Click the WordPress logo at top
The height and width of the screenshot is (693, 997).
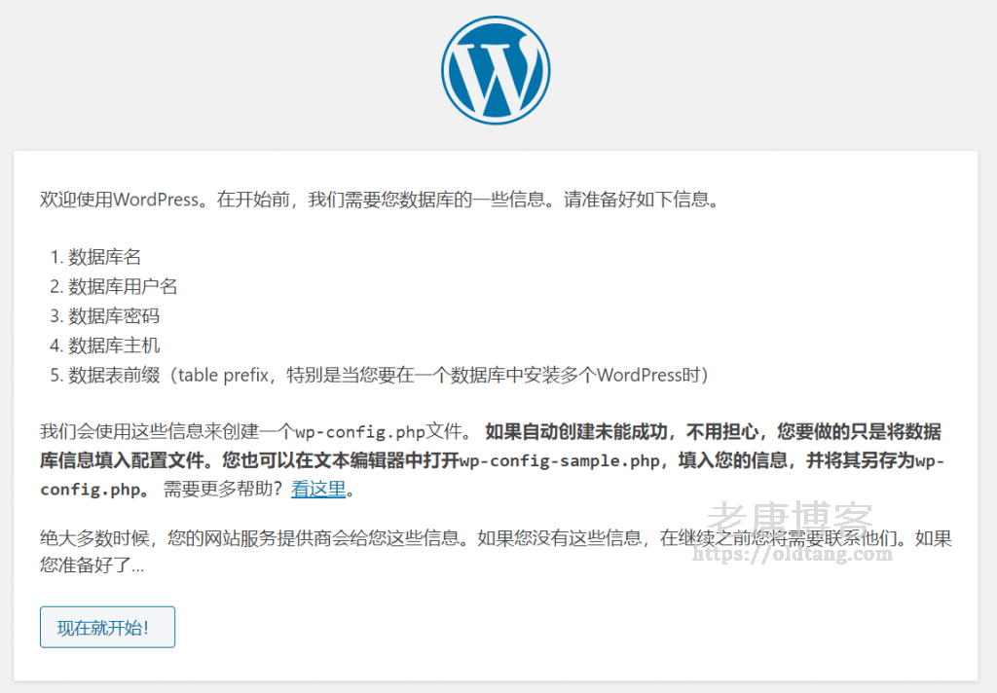coord(496,69)
